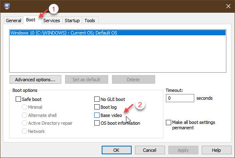This screenshot has width=235, height=158.
Task: Open the Tools tab
Action: pos(90,21)
